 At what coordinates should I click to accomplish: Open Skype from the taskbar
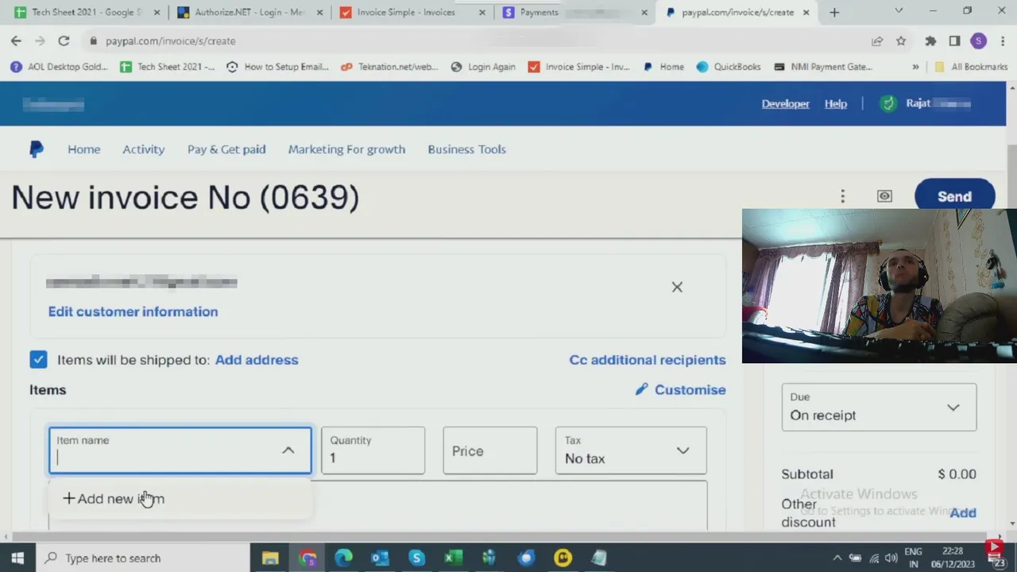click(416, 558)
